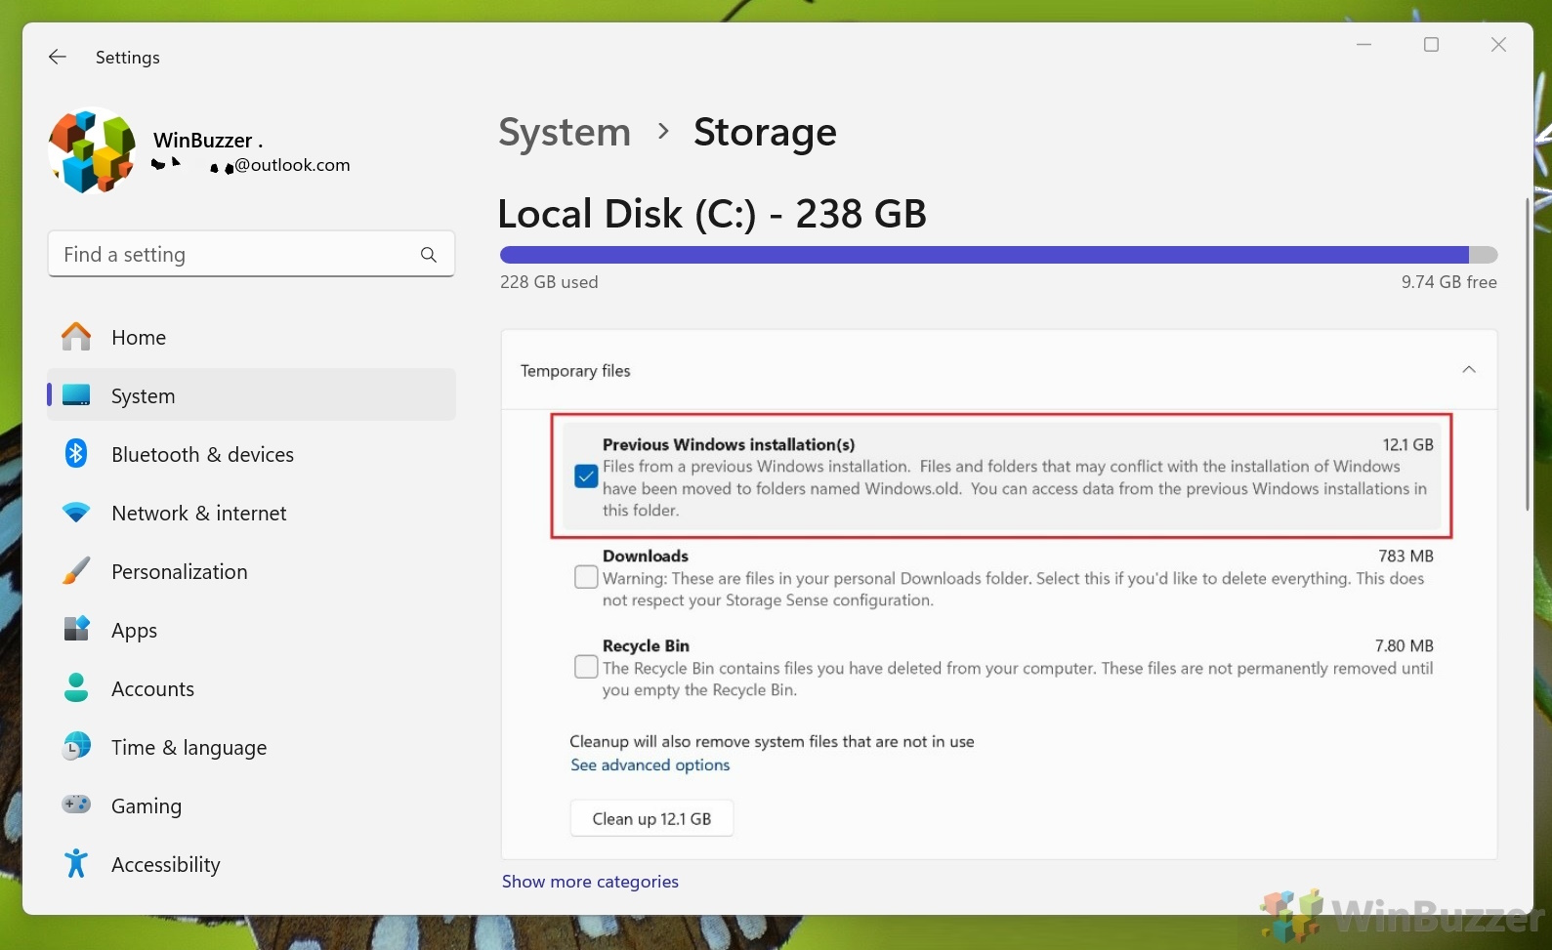Image resolution: width=1552 pixels, height=950 pixels.
Task: Click the Home icon in sidebar
Action: [x=76, y=337]
